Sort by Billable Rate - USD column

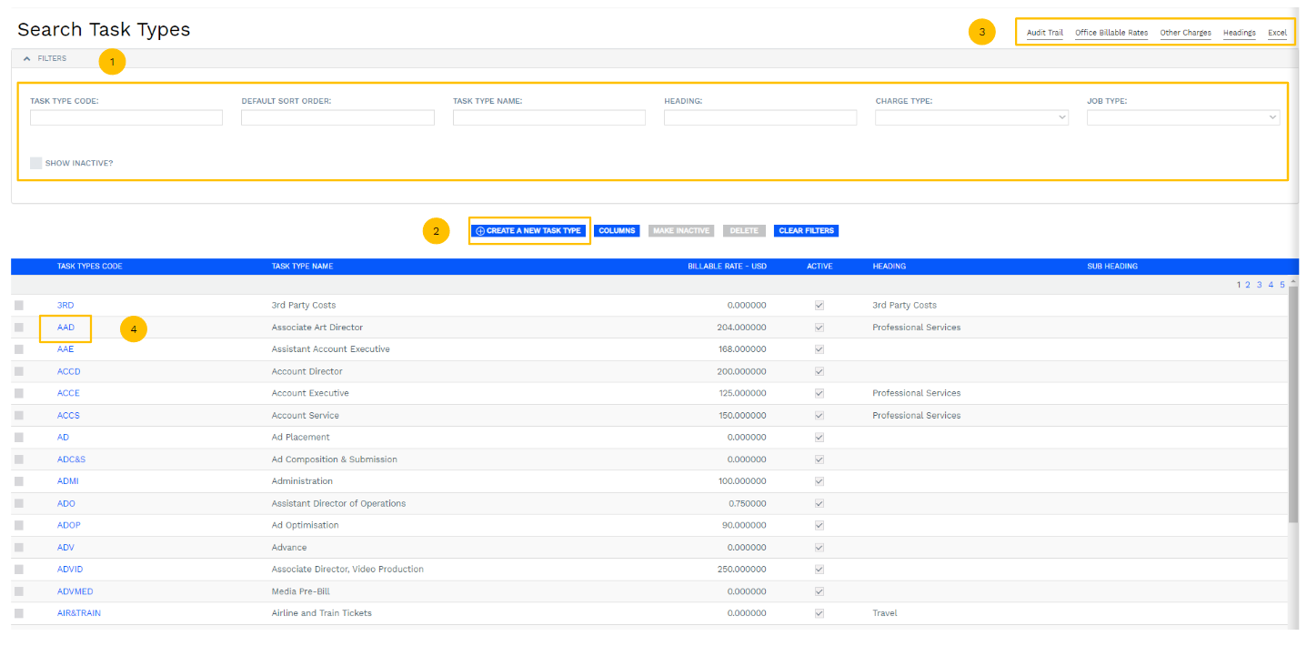726,267
